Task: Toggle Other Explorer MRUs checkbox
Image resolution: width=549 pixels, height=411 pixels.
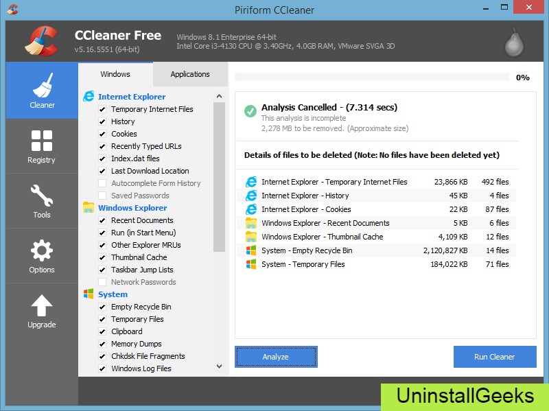Action: tap(102, 245)
